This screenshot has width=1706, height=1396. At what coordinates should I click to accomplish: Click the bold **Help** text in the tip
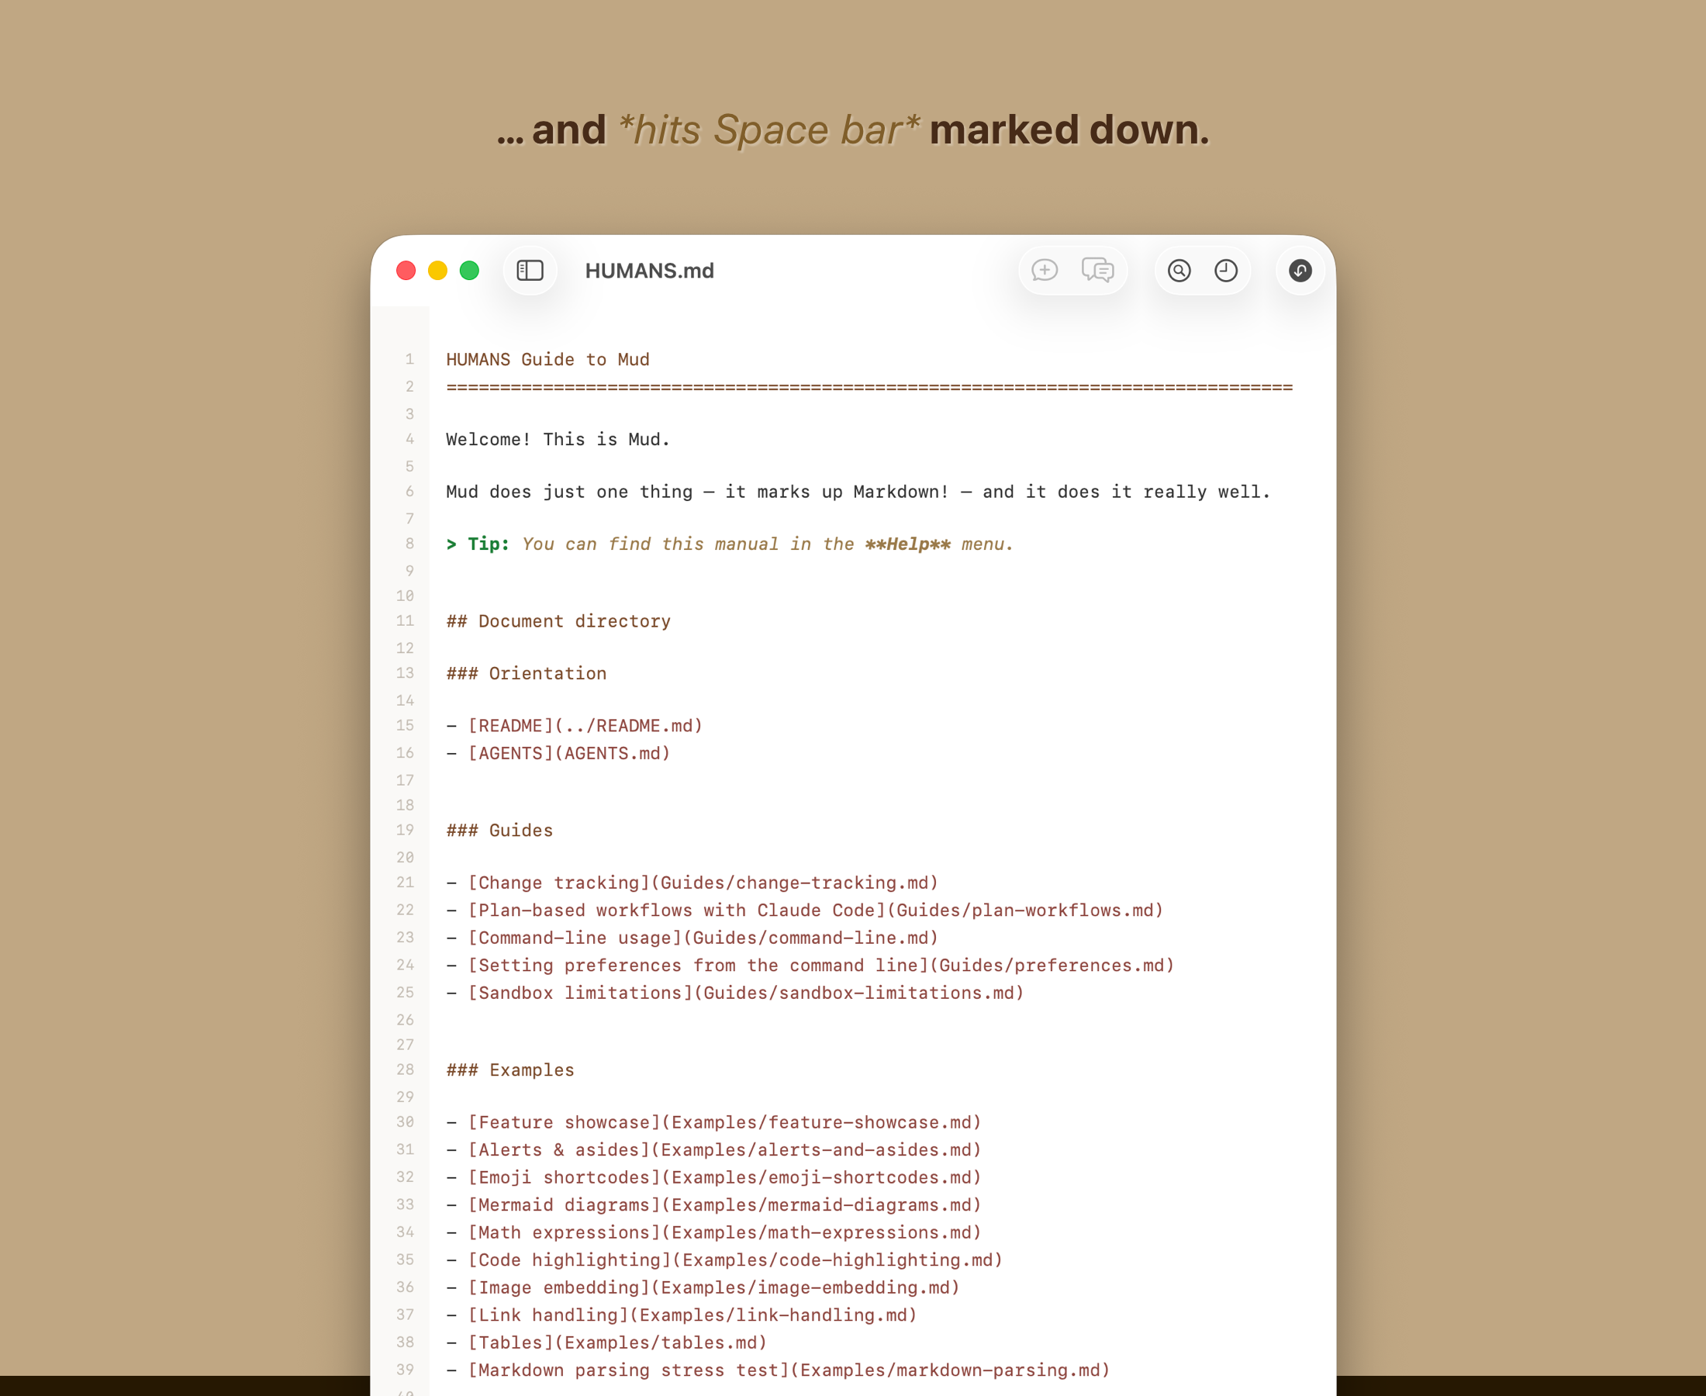907,544
